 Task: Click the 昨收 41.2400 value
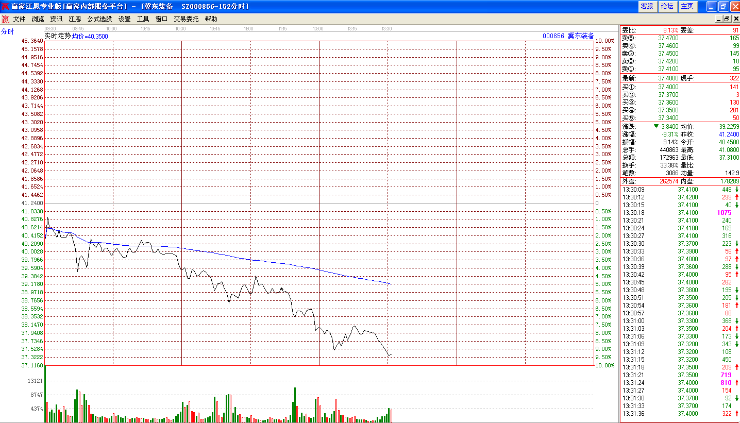pos(729,134)
